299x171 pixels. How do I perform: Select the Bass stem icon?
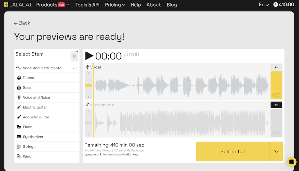click(x=19, y=88)
